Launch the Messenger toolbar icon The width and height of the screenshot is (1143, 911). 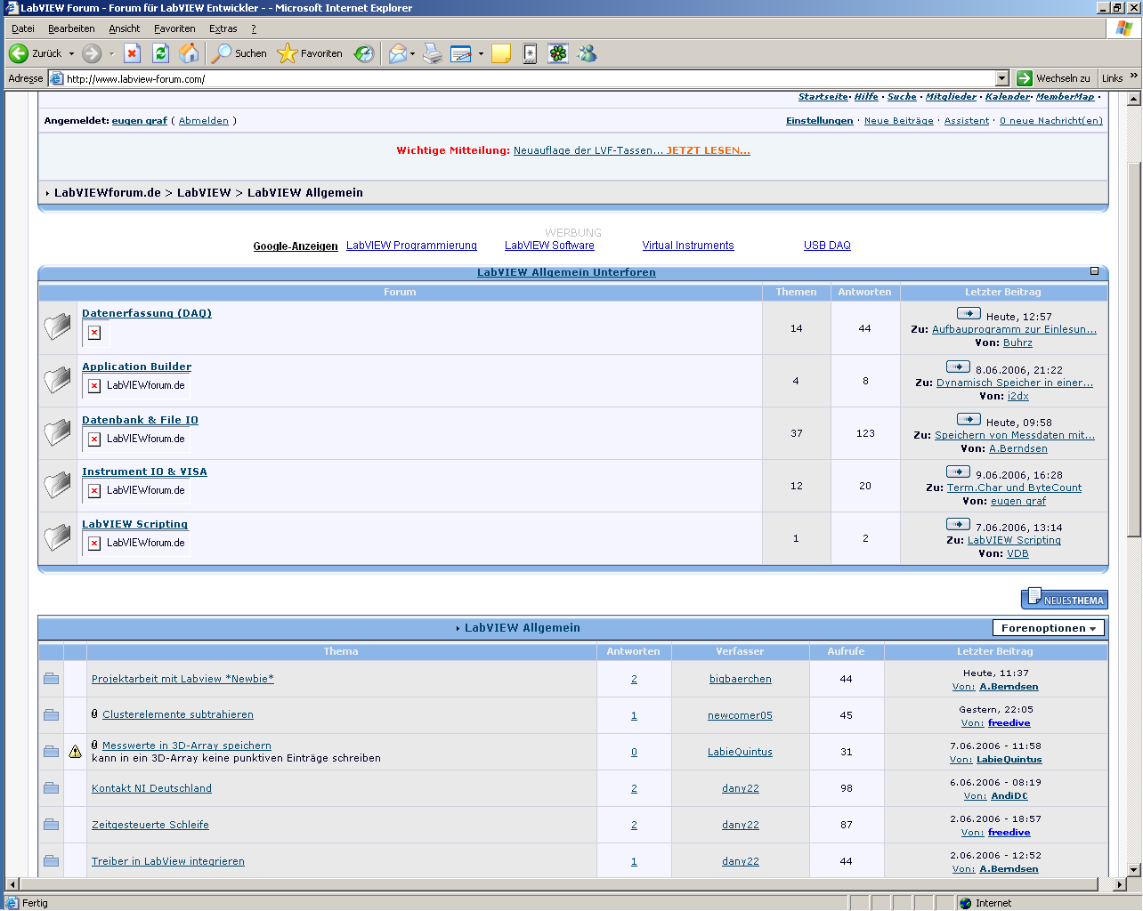click(x=587, y=53)
